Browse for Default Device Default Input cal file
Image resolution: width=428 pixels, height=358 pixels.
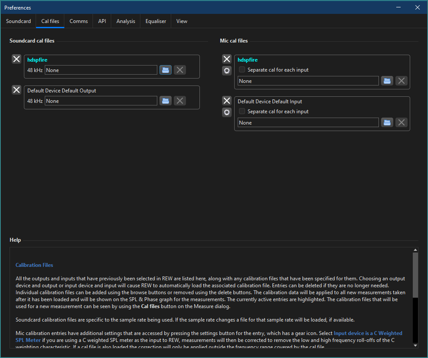[x=387, y=122]
